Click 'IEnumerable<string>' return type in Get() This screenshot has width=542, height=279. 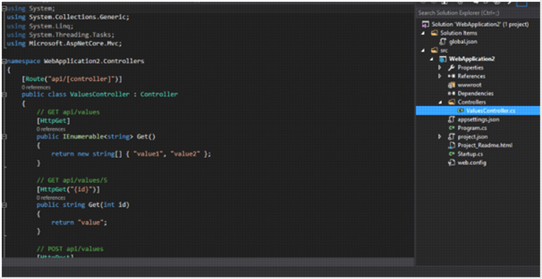(x=98, y=136)
